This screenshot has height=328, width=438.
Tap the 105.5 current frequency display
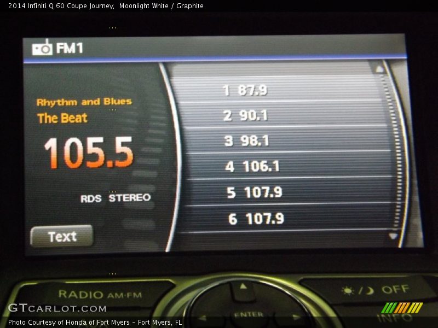(89, 153)
